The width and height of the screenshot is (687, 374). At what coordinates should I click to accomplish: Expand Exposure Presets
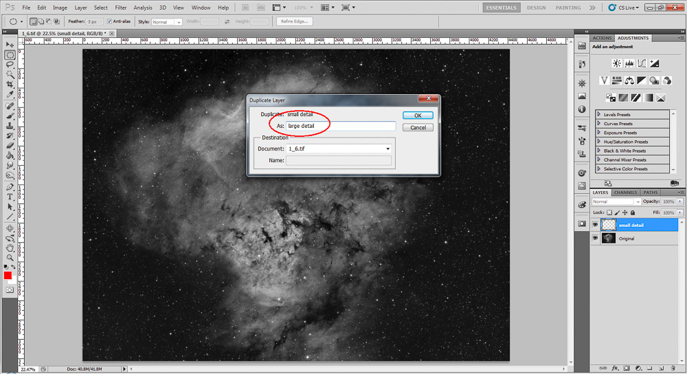click(599, 133)
